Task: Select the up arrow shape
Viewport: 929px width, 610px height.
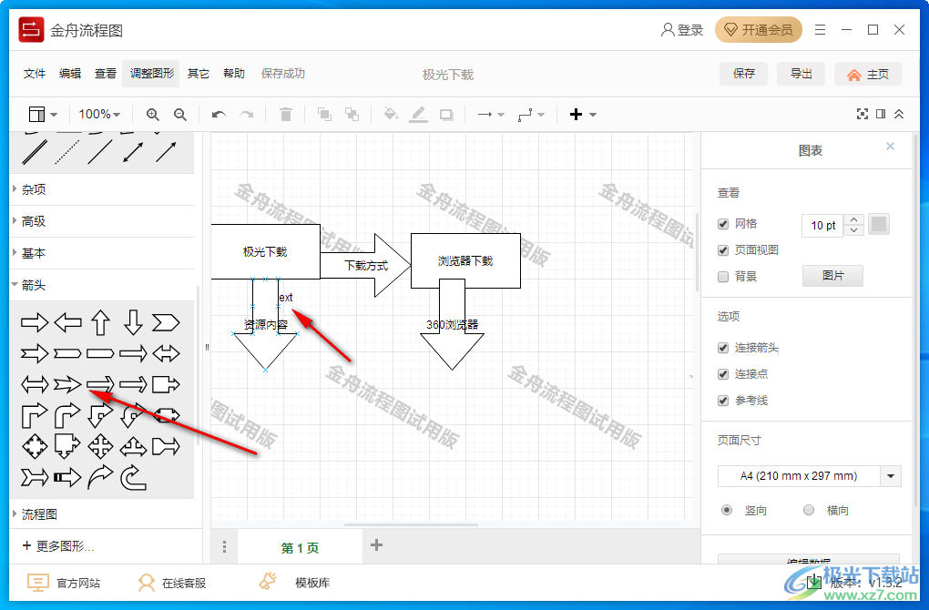Action: coord(101,323)
